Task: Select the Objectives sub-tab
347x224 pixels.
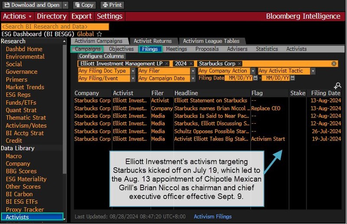Action: pos(121,49)
